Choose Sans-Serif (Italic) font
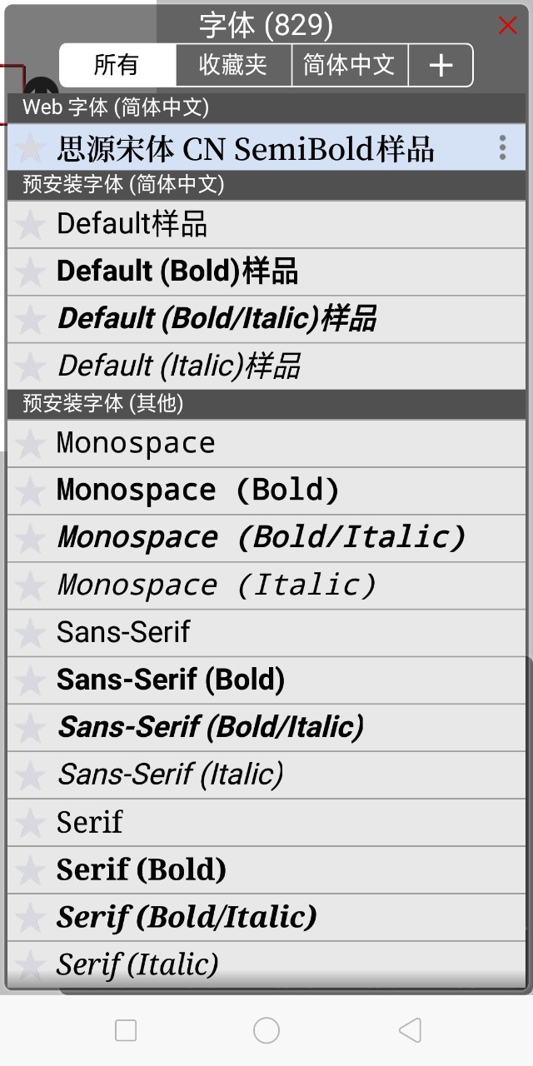The width and height of the screenshot is (533, 1066). click(x=170, y=775)
